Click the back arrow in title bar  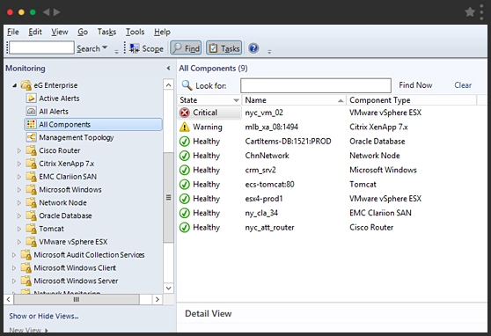[47, 12]
